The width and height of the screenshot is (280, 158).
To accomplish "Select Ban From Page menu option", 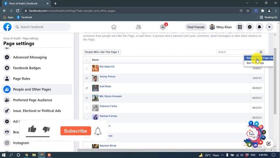I will pos(259,63).
